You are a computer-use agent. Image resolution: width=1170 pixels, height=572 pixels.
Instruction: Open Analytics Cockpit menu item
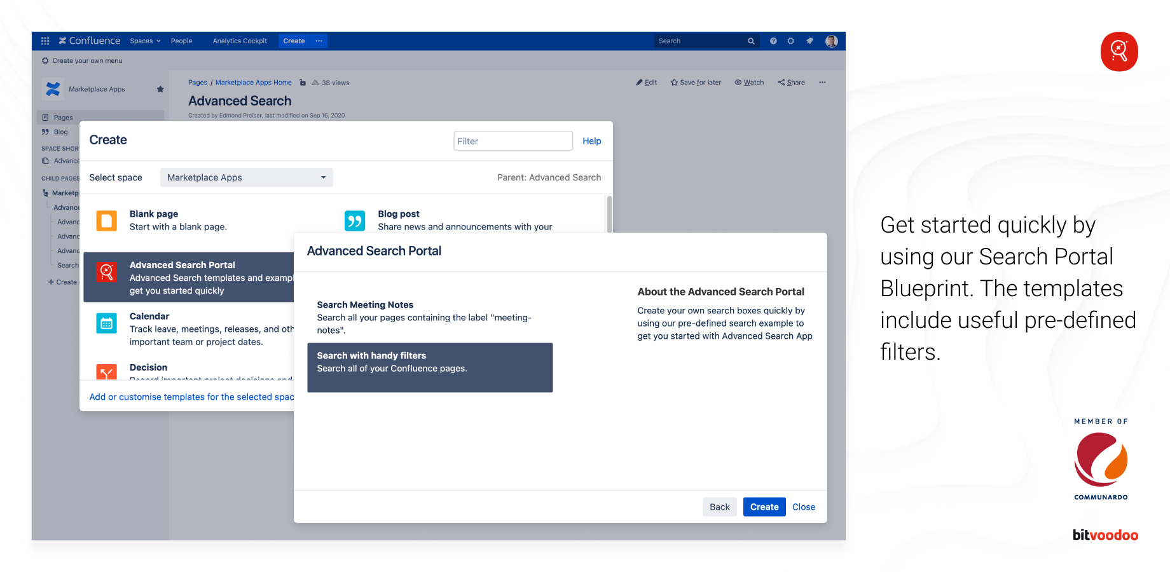[240, 41]
